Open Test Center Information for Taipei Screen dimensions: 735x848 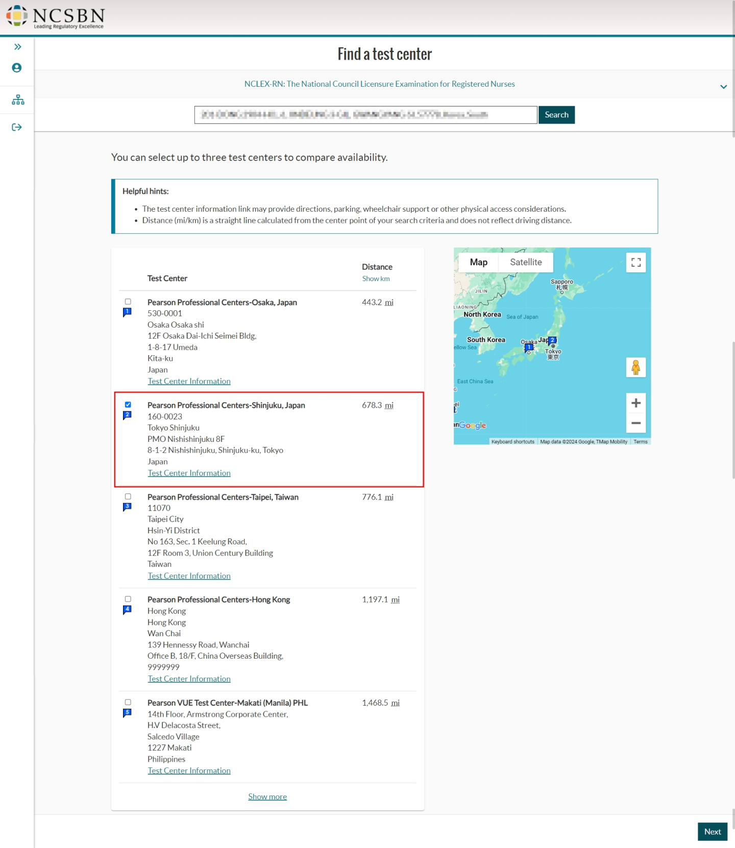pos(189,576)
